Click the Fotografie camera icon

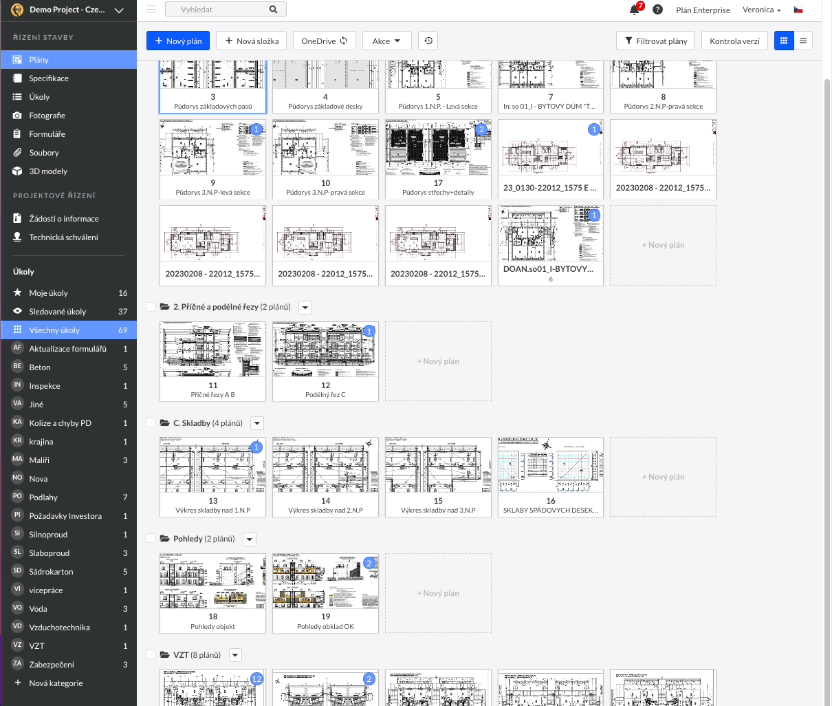pos(17,116)
